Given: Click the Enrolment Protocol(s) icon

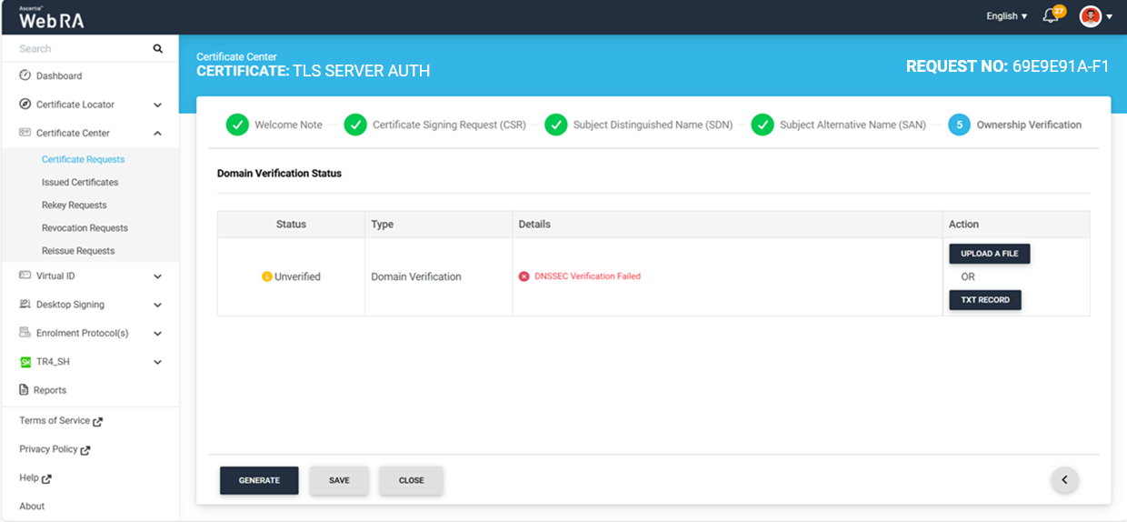Looking at the screenshot, I should point(25,333).
